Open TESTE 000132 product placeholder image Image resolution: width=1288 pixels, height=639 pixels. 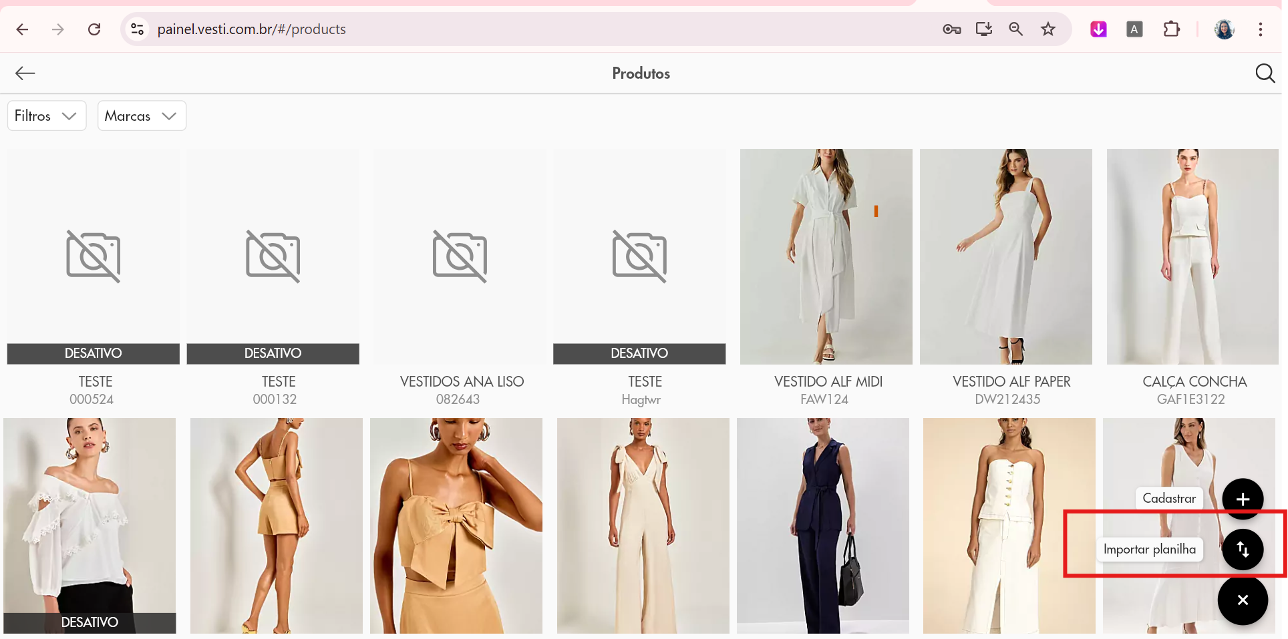(273, 256)
